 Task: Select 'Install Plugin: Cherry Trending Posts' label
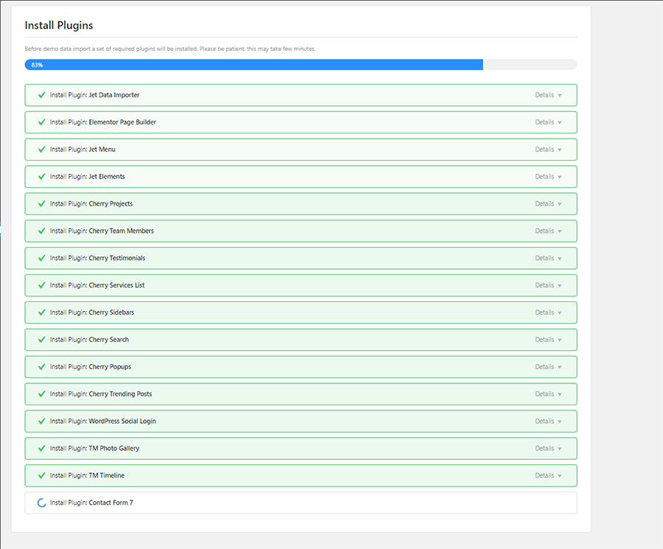click(x=101, y=394)
